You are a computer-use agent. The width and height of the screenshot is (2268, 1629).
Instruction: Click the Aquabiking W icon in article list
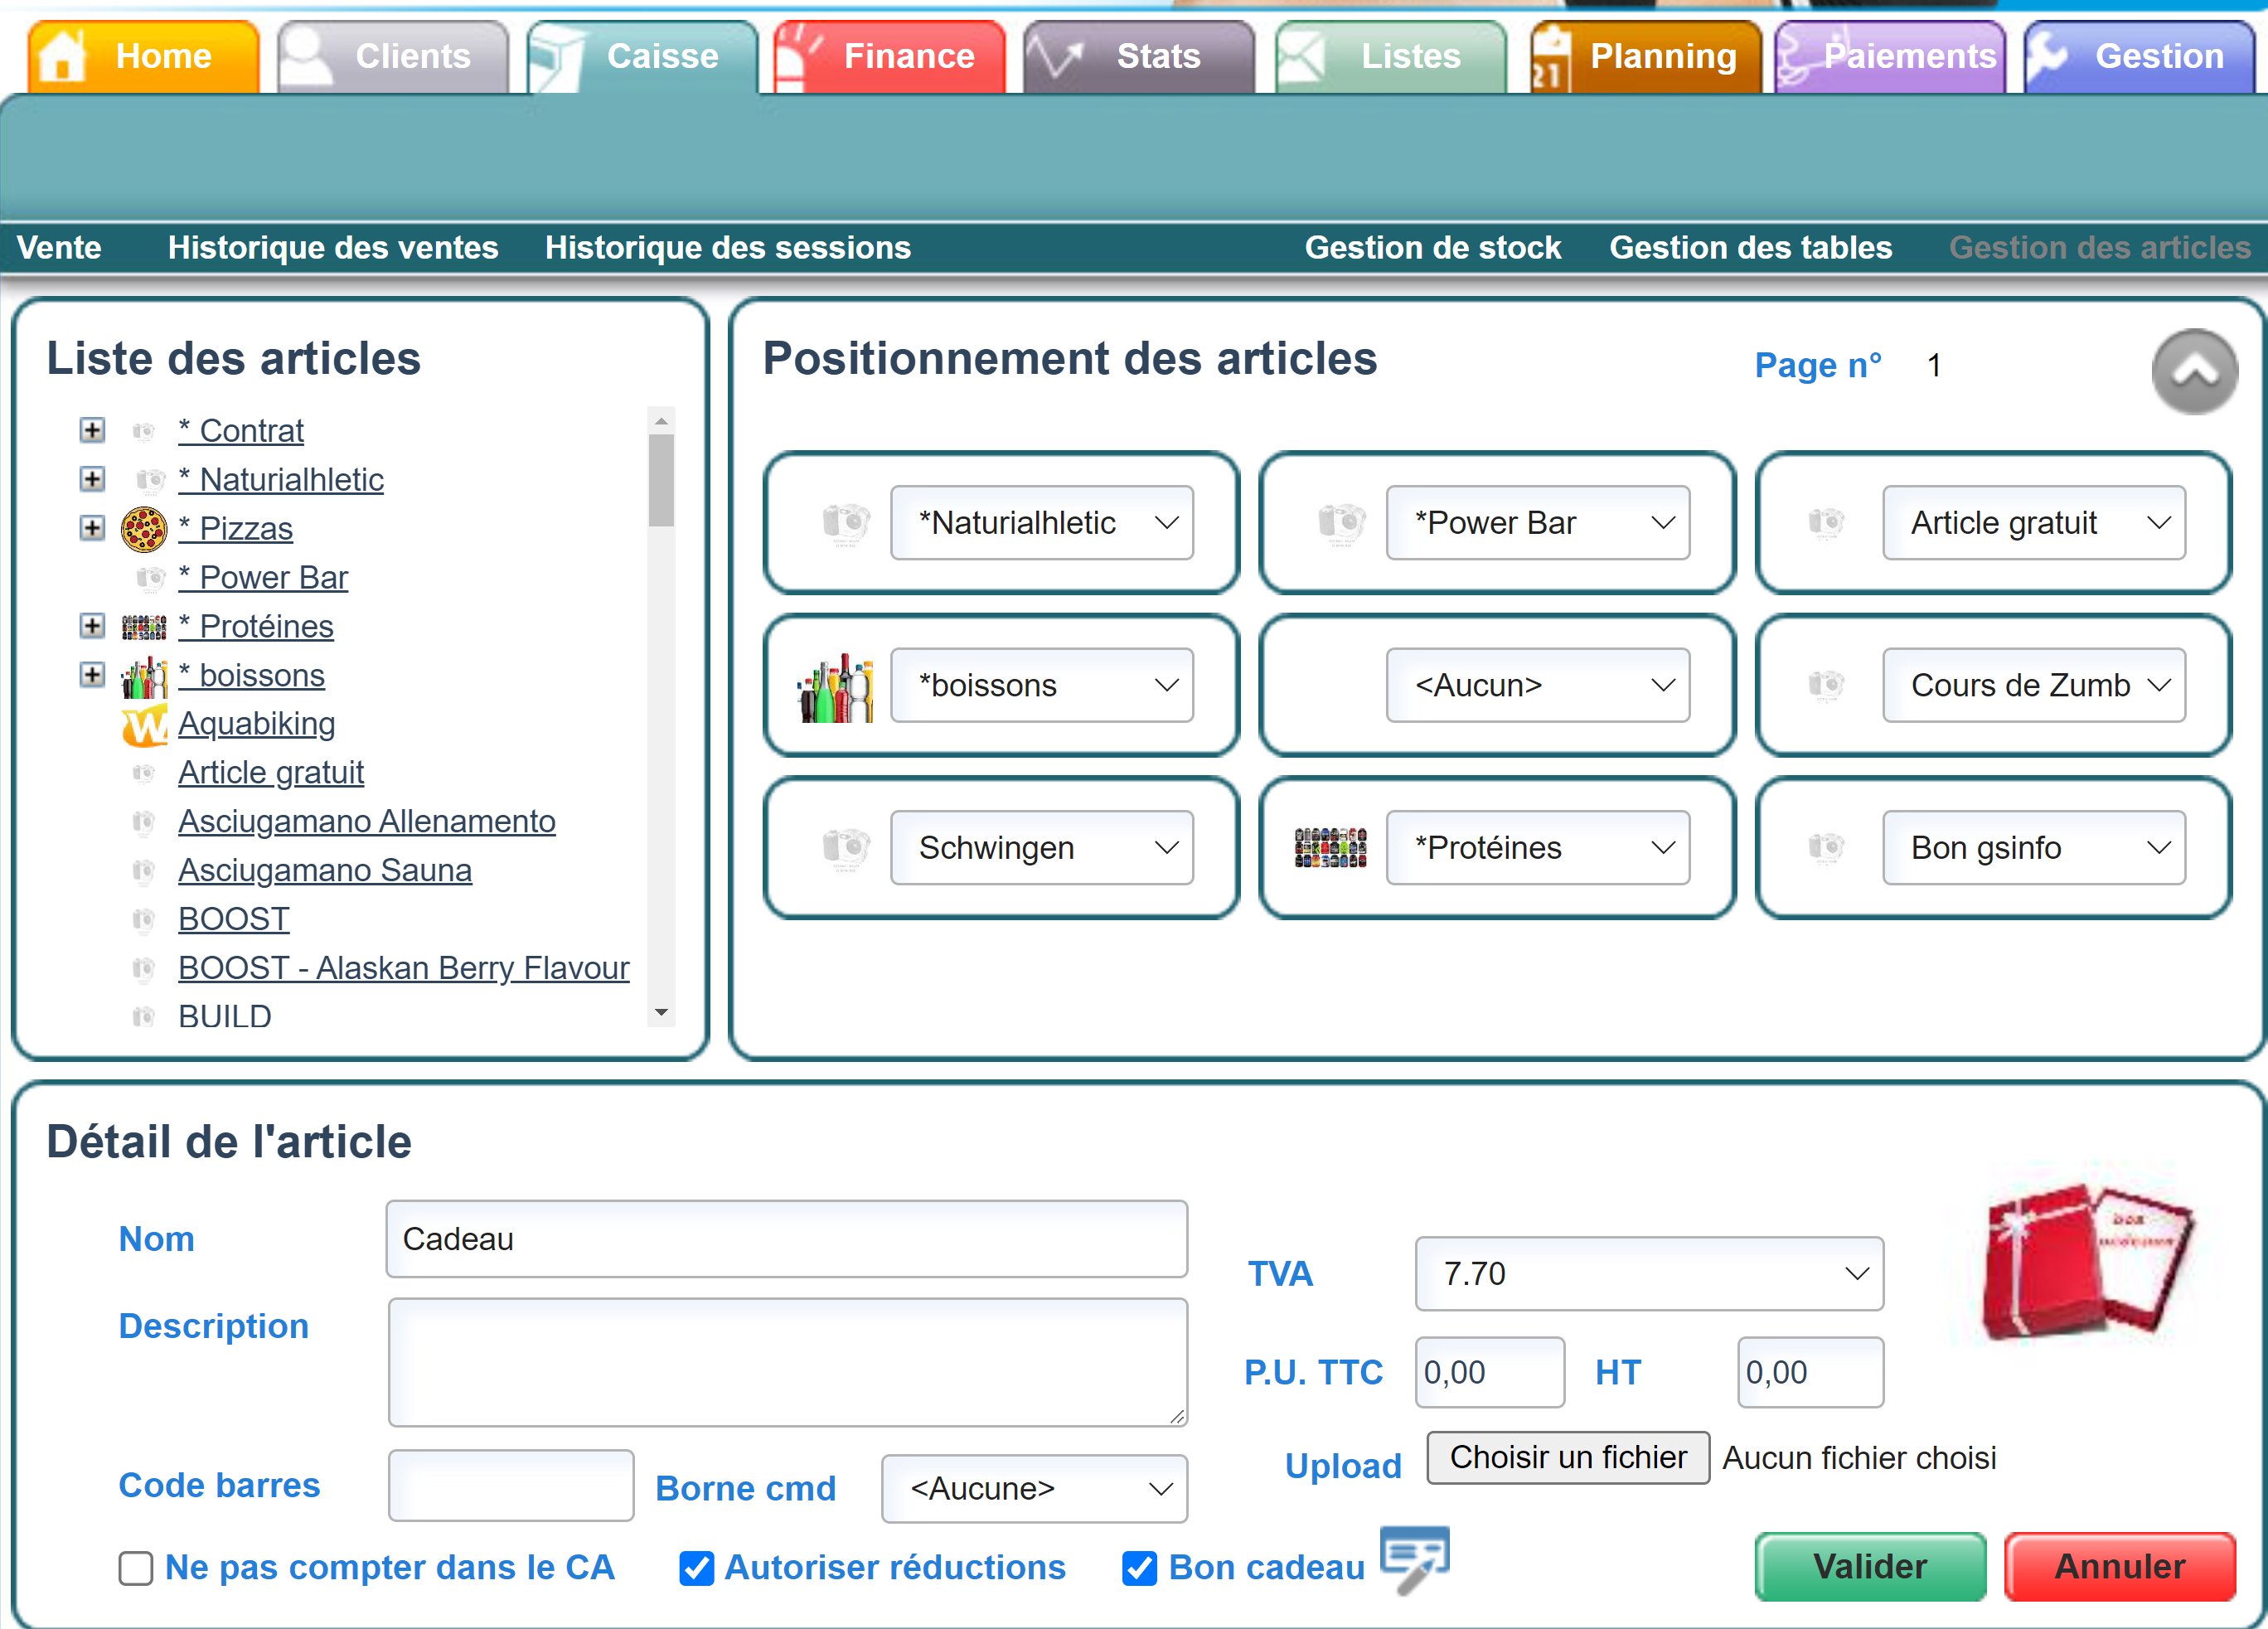point(144,725)
